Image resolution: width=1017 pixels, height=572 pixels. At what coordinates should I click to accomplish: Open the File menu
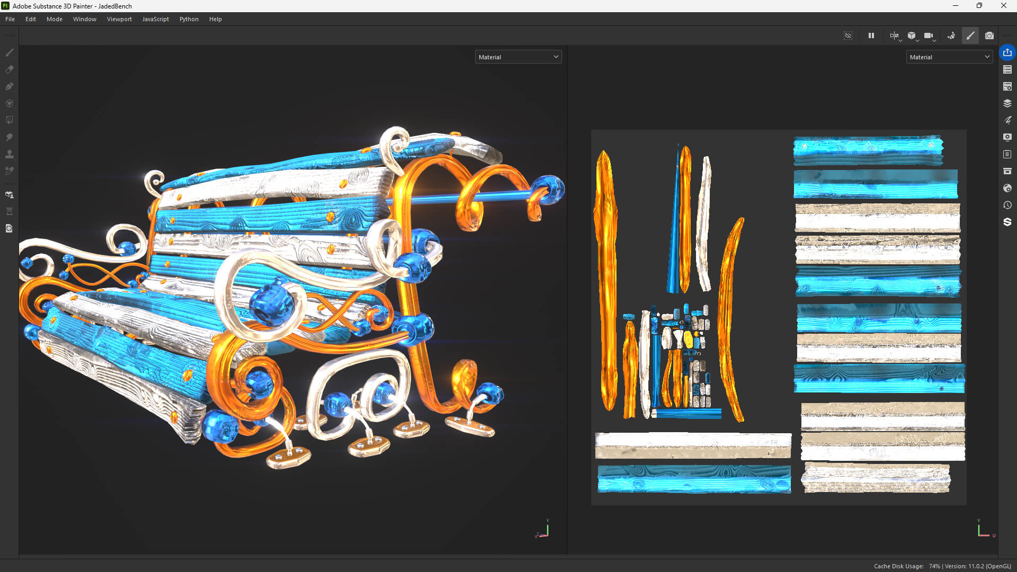[10, 19]
